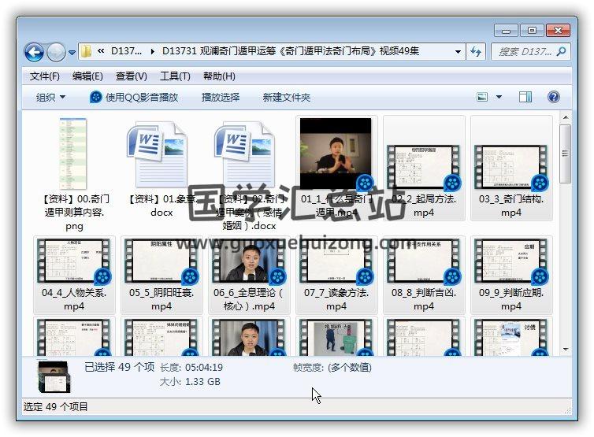Click the search magnifier icon

pyautogui.click(x=561, y=52)
